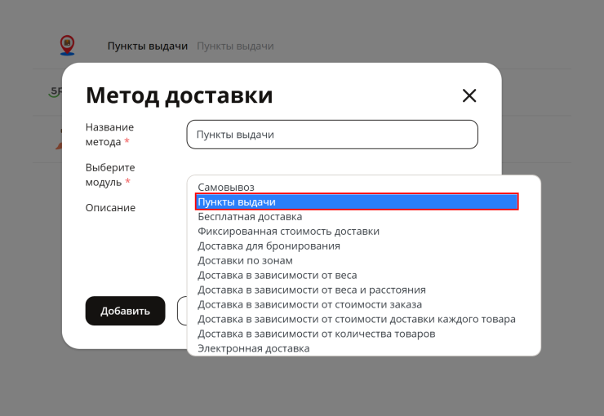Click grey Пункты выдачи description in background
The height and width of the screenshot is (416, 604).
tap(235, 46)
